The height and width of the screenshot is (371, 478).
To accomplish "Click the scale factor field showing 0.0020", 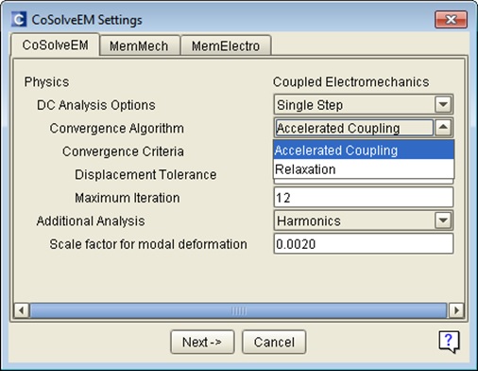I will tap(364, 243).
